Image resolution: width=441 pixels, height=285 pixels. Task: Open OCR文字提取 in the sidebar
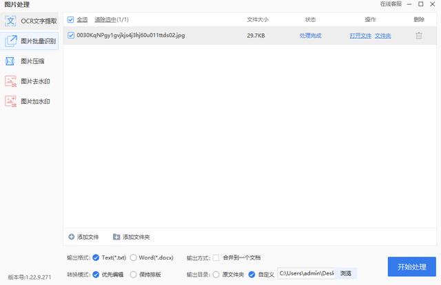click(30, 21)
